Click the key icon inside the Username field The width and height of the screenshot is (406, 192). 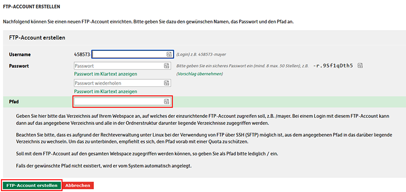(x=169, y=54)
